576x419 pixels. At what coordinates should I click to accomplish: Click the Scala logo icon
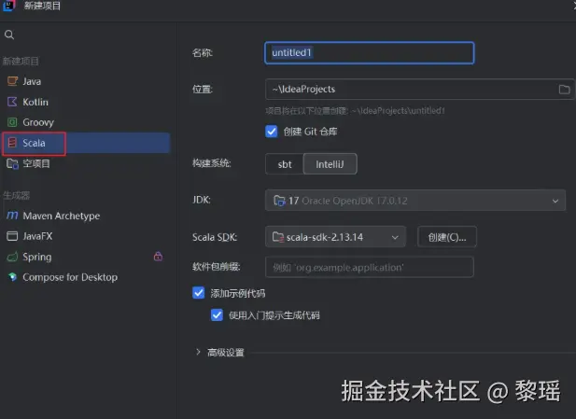12,143
